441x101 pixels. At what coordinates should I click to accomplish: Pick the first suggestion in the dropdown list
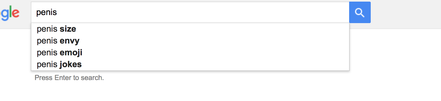tap(190, 29)
